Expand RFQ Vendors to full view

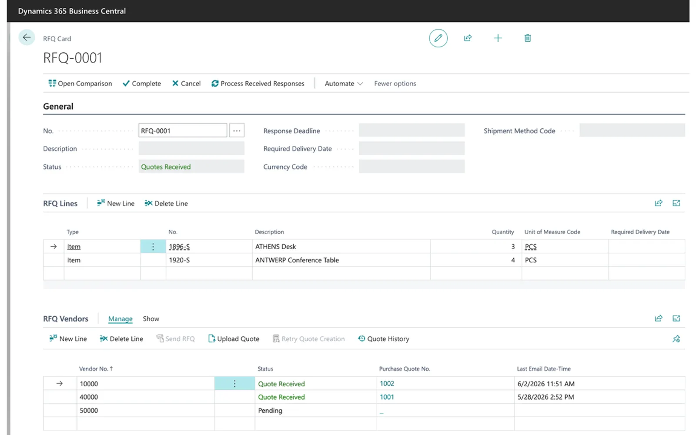pos(676,318)
